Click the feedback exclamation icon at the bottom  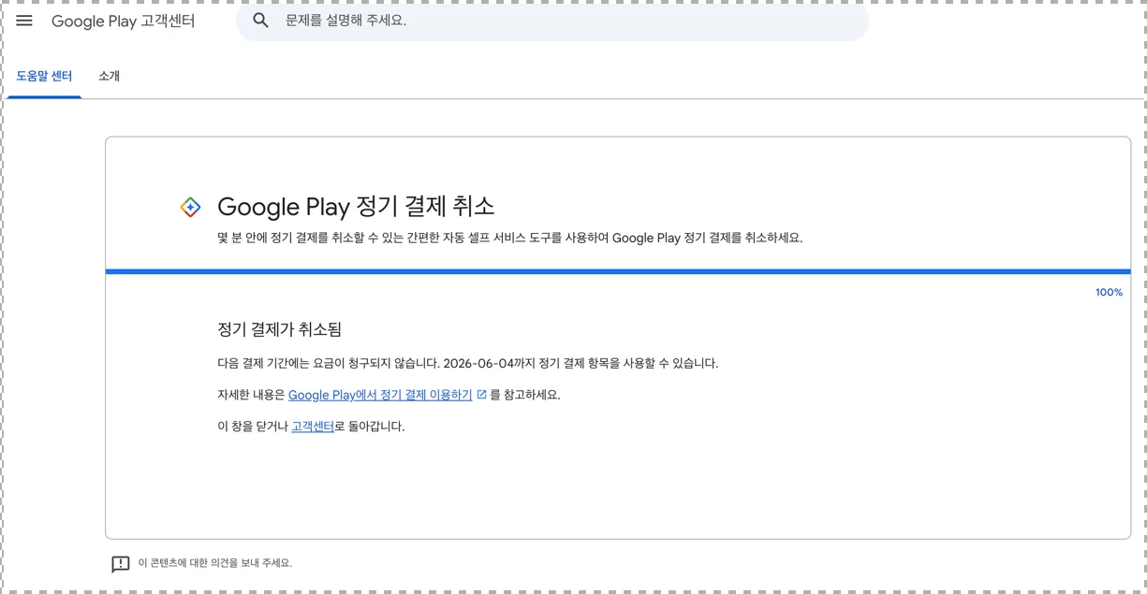pos(119,562)
